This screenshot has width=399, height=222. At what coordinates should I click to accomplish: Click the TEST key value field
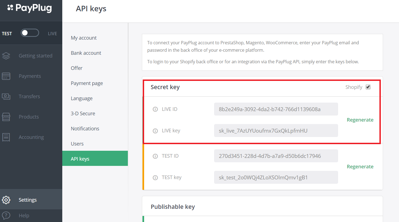tap(276, 177)
